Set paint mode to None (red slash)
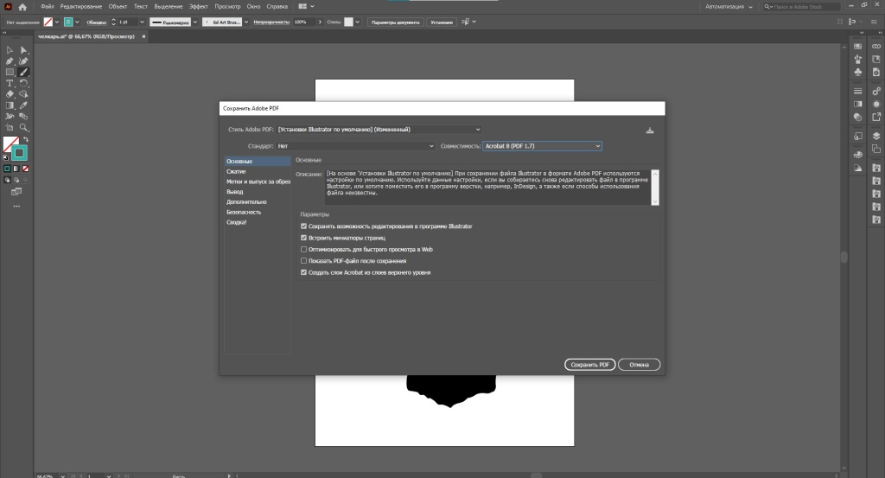Screen dimensions: 885x478 tap(25, 169)
